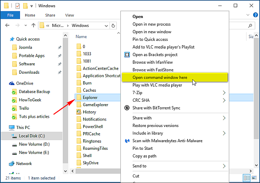Click the Brackets icon in context menu
The width and height of the screenshot is (260, 183).
tap(127, 54)
